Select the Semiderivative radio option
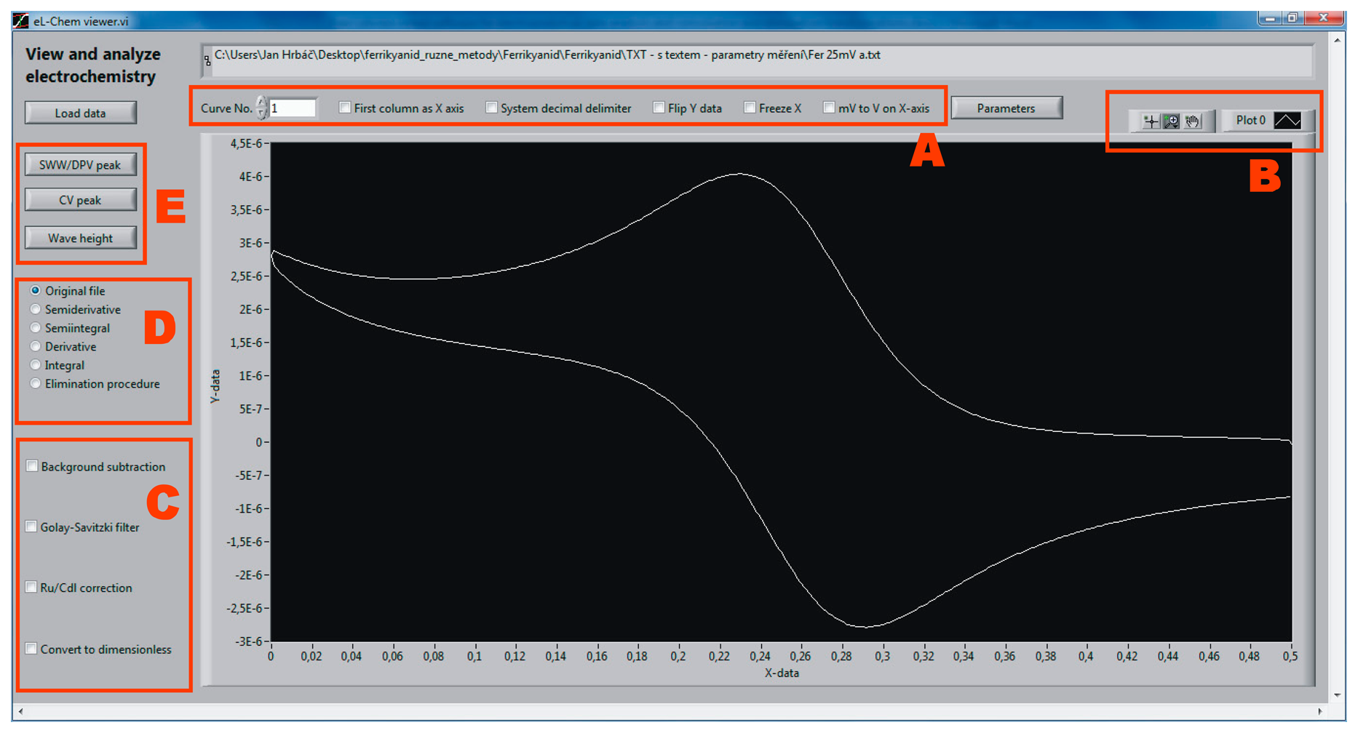Image resolution: width=1358 pixels, height=733 pixels. (x=35, y=309)
